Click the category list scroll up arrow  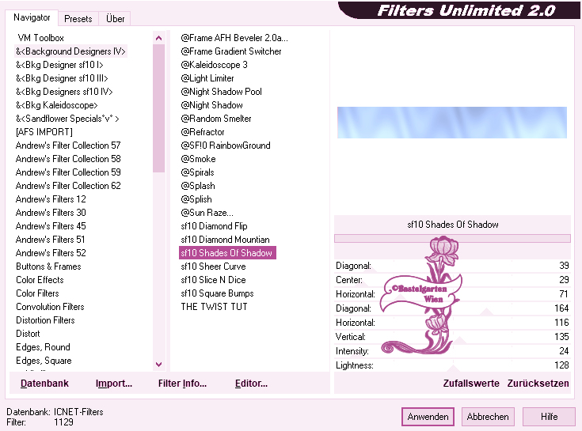click(159, 38)
